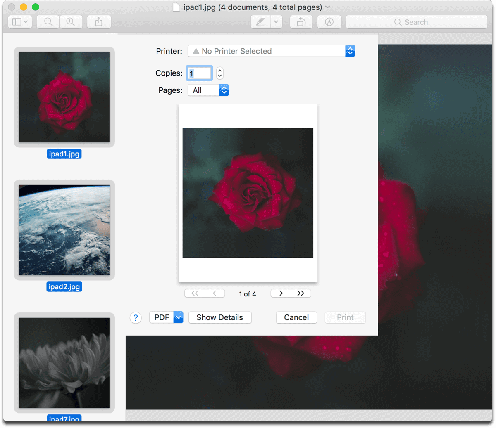The image size is (496, 428).
Task: Go to the next preview page
Action: pos(281,293)
